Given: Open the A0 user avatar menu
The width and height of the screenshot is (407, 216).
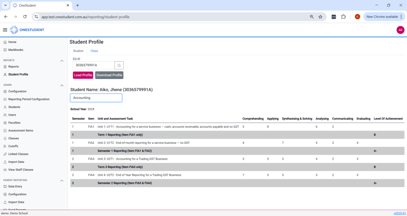Looking at the screenshot, I should point(400,30).
